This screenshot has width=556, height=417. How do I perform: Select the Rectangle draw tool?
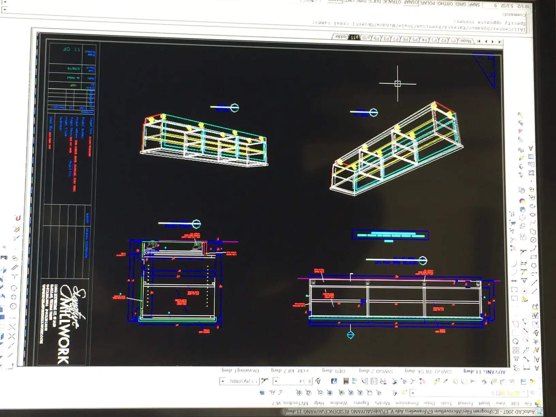pyautogui.click(x=534, y=257)
